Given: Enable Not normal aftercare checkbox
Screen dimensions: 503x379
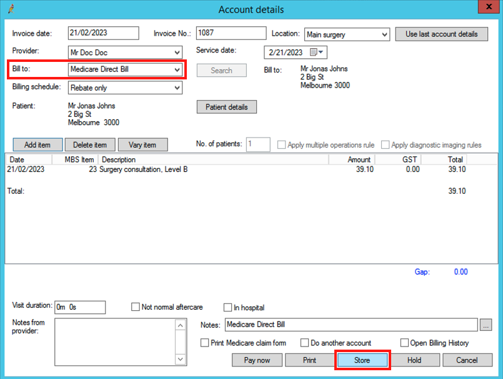Looking at the screenshot, I should (136, 307).
